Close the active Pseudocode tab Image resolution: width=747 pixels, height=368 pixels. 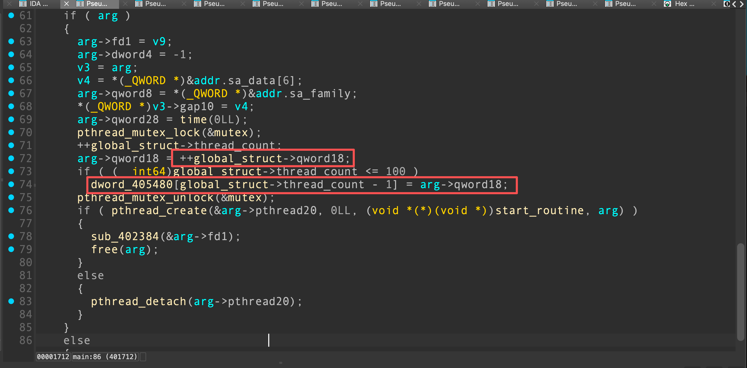[66, 4]
